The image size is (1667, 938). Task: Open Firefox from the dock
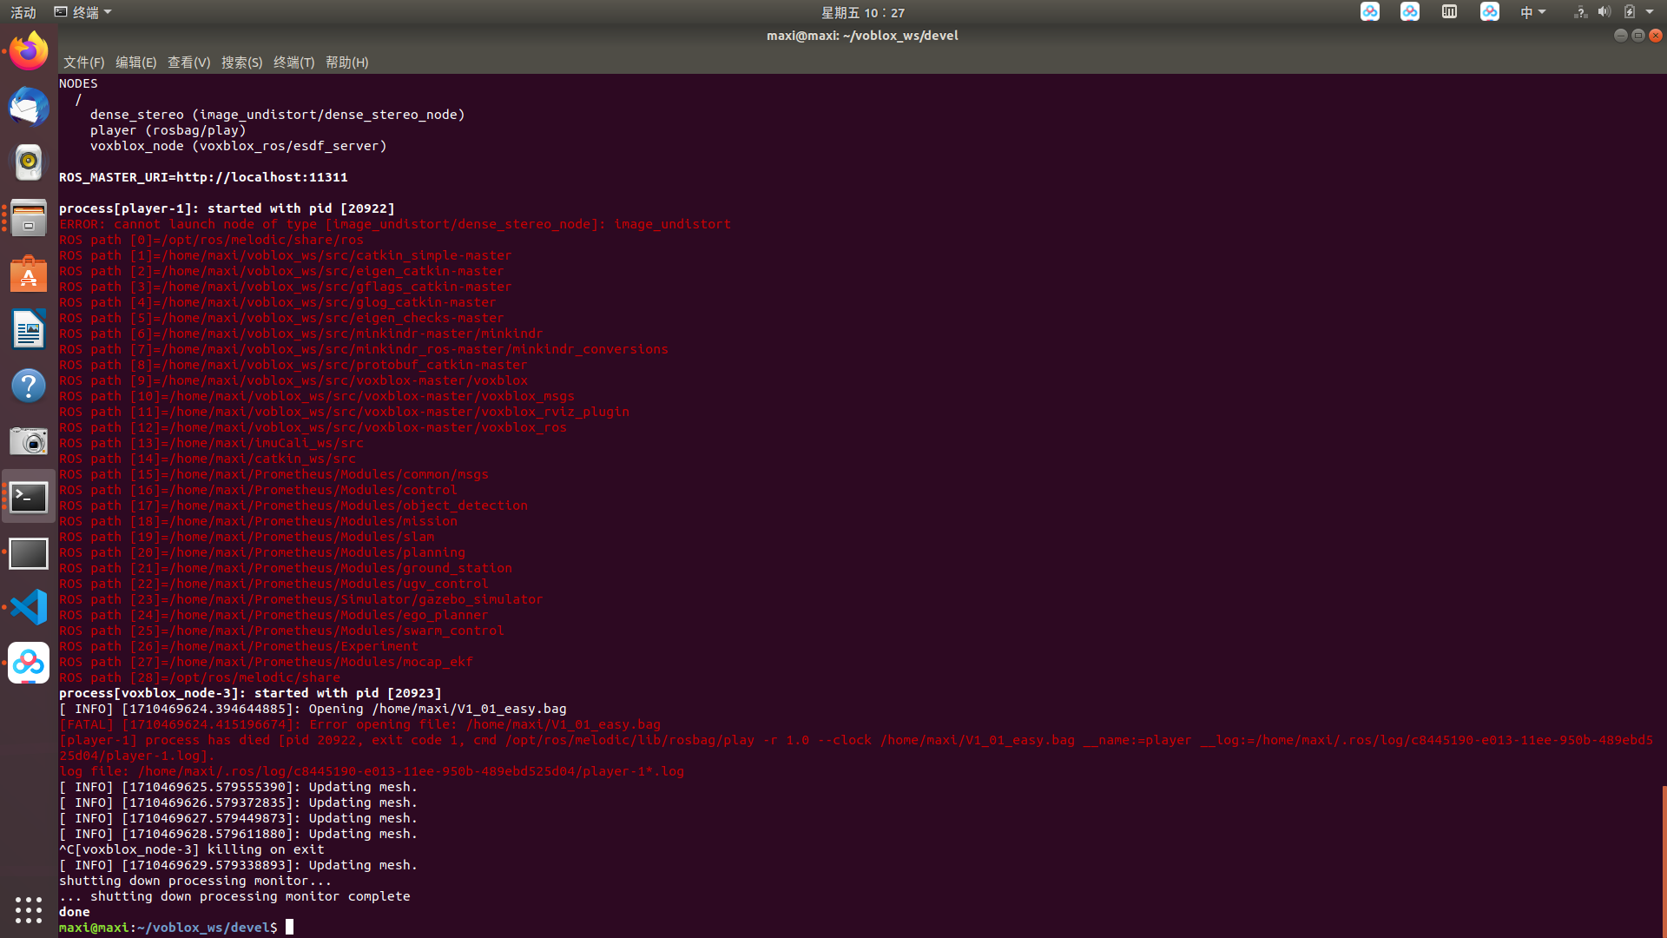pyautogui.click(x=29, y=51)
